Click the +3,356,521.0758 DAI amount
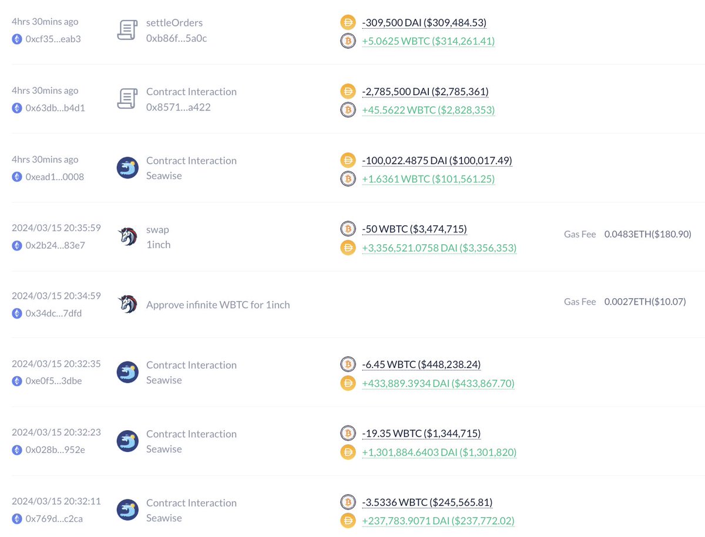Viewport: 705px width, 537px height. pos(439,248)
